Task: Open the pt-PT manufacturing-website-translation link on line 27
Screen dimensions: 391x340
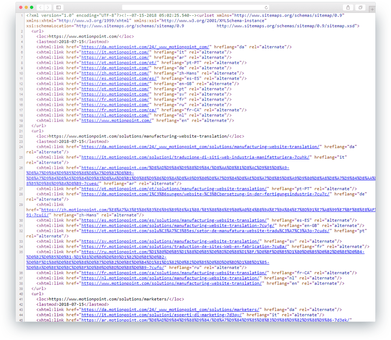Action: pos(174,189)
